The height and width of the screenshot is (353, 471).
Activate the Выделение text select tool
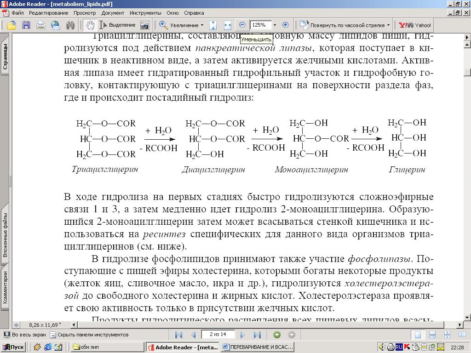click(x=117, y=25)
